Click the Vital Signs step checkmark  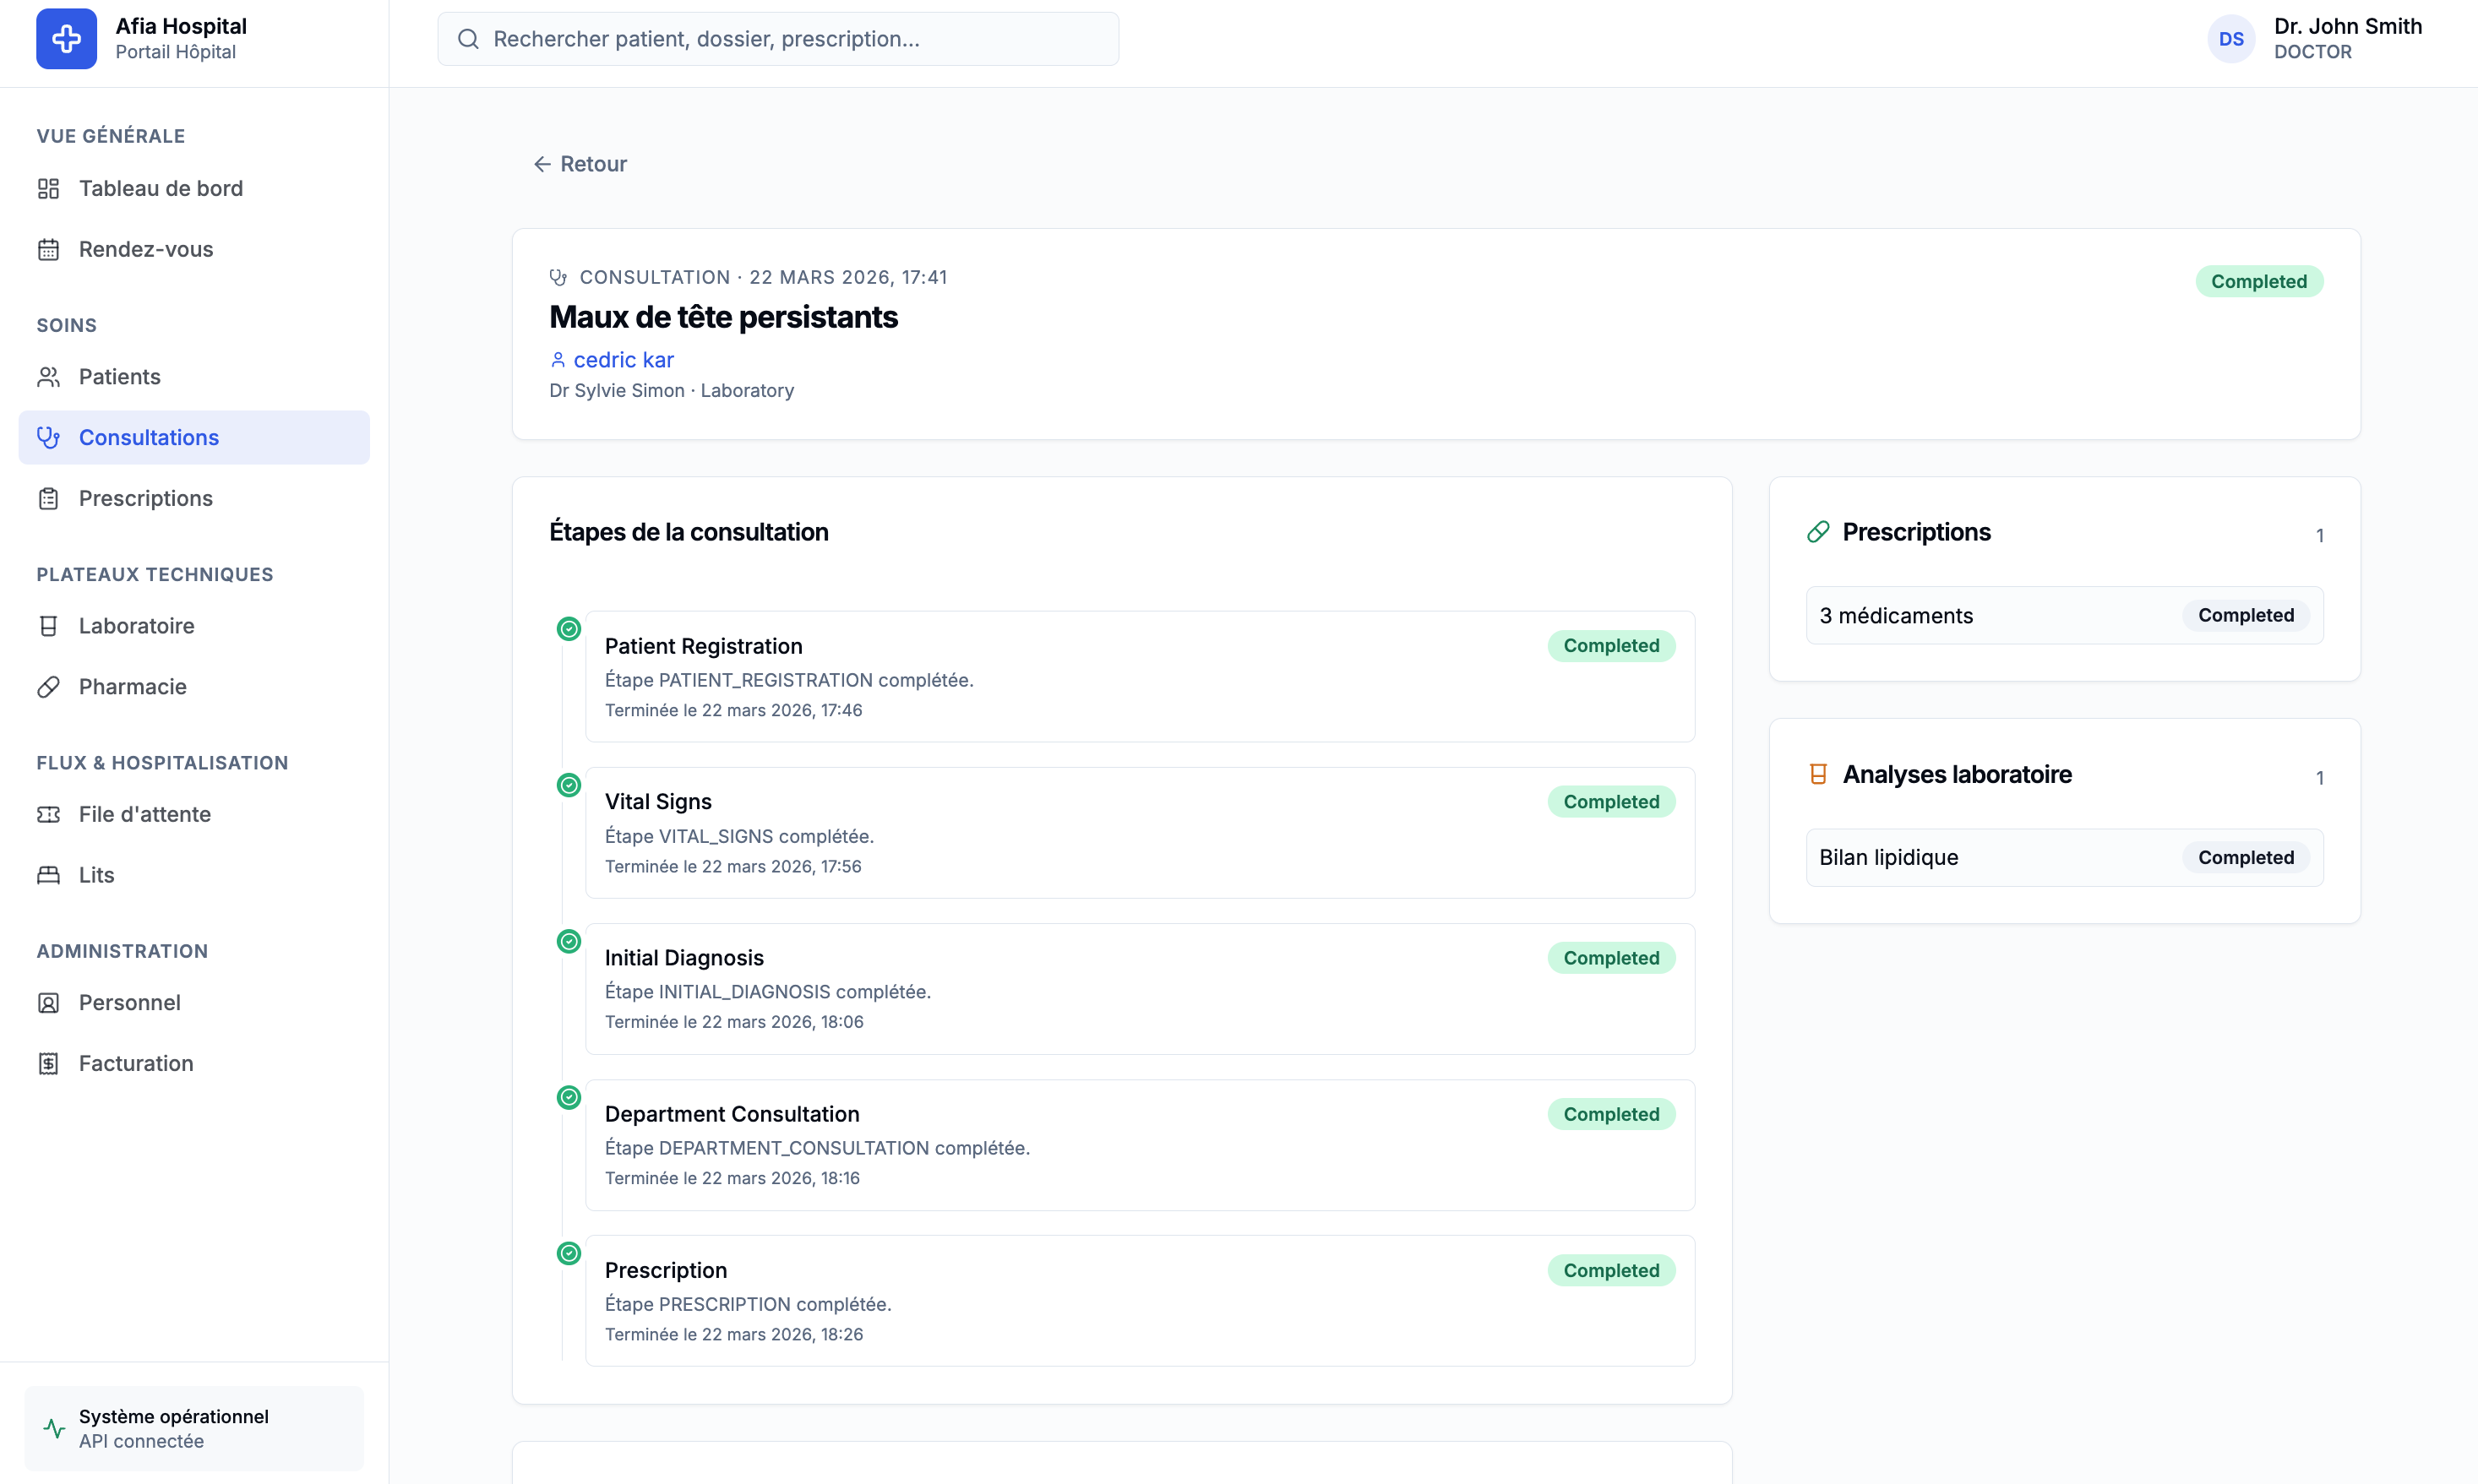pos(569,785)
